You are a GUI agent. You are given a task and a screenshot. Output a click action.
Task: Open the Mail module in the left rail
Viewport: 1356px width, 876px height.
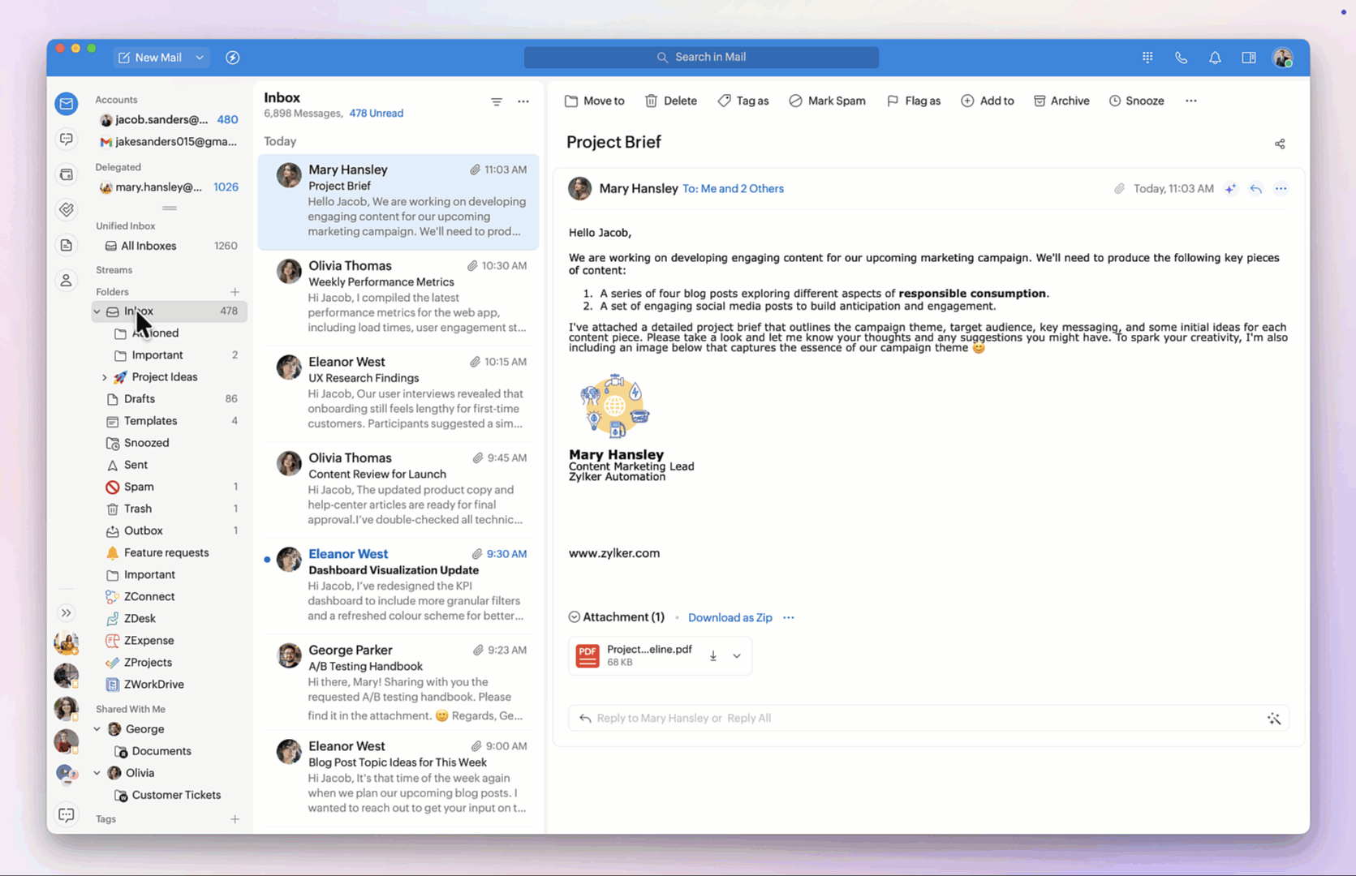click(67, 104)
